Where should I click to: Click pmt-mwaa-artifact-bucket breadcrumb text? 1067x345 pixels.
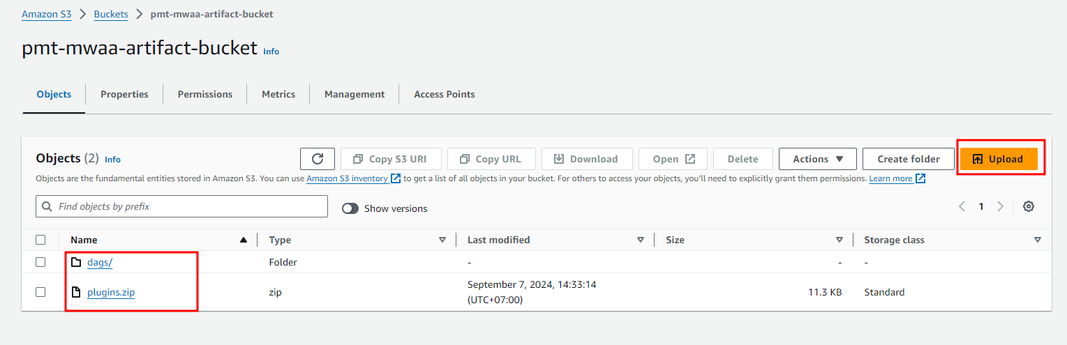pyautogui.click(x=212, y=14)
